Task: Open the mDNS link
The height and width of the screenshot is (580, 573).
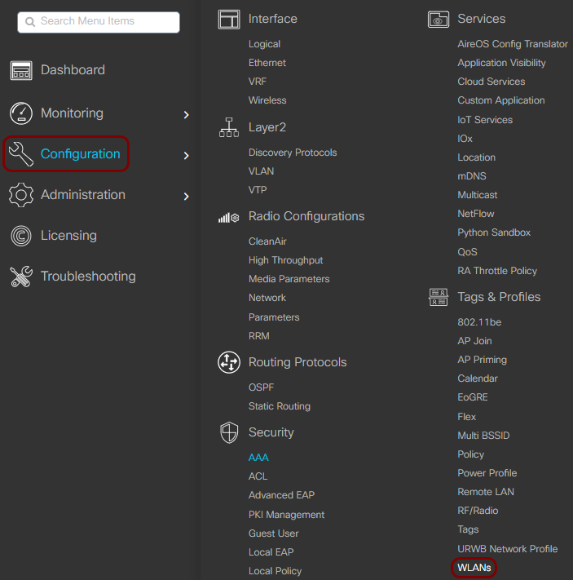Action: click(x=472, y=176)
